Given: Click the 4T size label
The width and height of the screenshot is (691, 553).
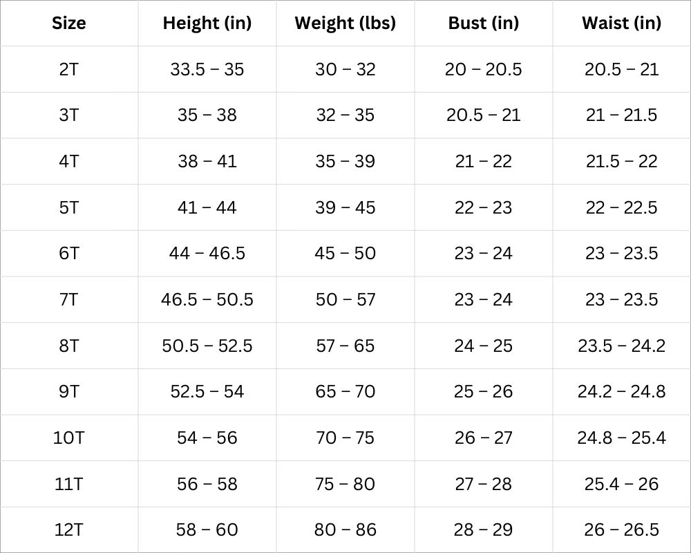Looking at the screenshot, I should tap(69, 161).
